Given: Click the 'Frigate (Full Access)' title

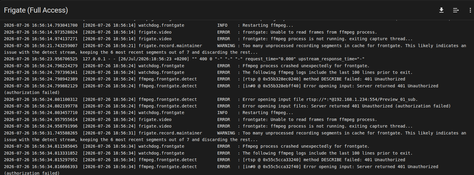Looking at the screenshot, I should 36,10.
